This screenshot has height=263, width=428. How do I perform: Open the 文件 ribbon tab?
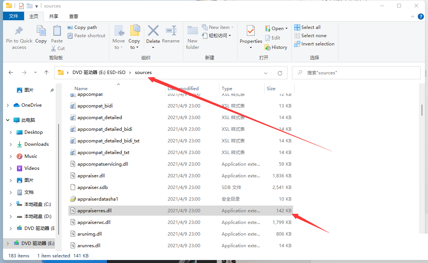14,16
